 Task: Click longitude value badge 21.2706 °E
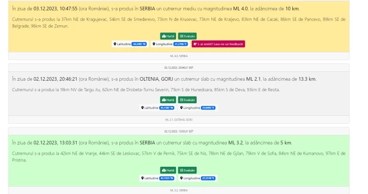tap(180, 44)
